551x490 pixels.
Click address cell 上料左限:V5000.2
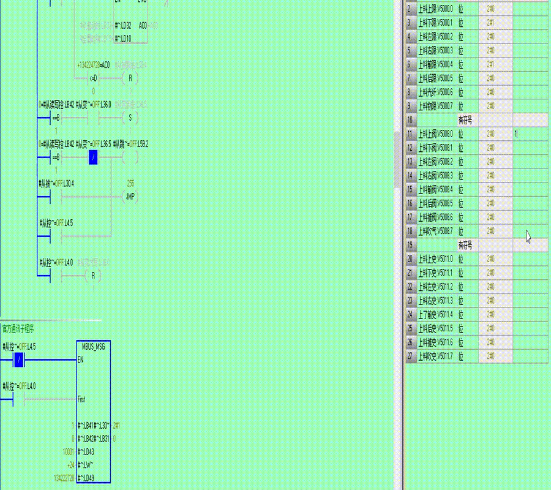click(x=437, y=37)
